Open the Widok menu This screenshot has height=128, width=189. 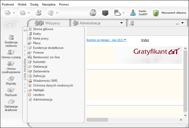22,5
